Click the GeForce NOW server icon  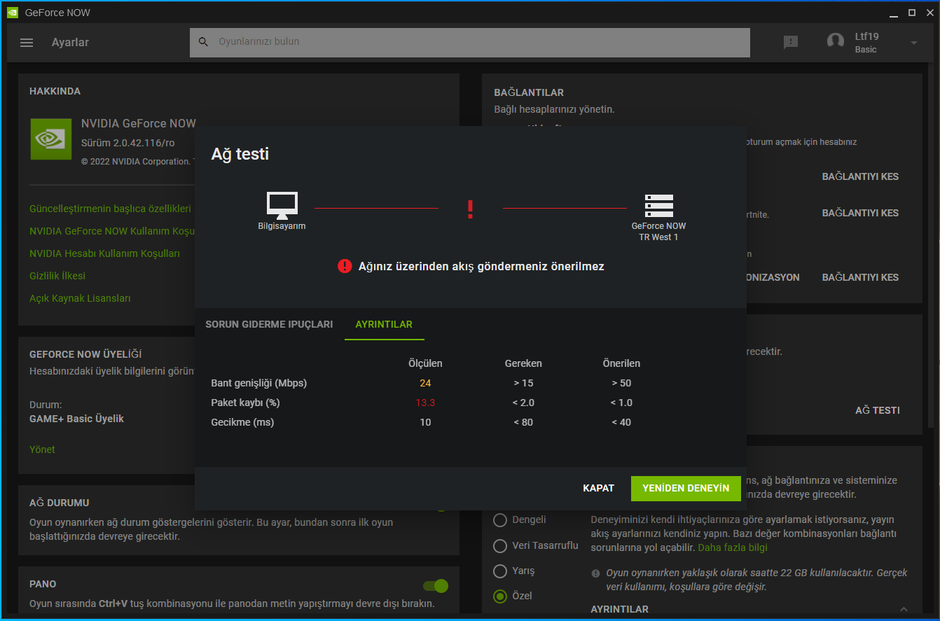click(659, 206)
